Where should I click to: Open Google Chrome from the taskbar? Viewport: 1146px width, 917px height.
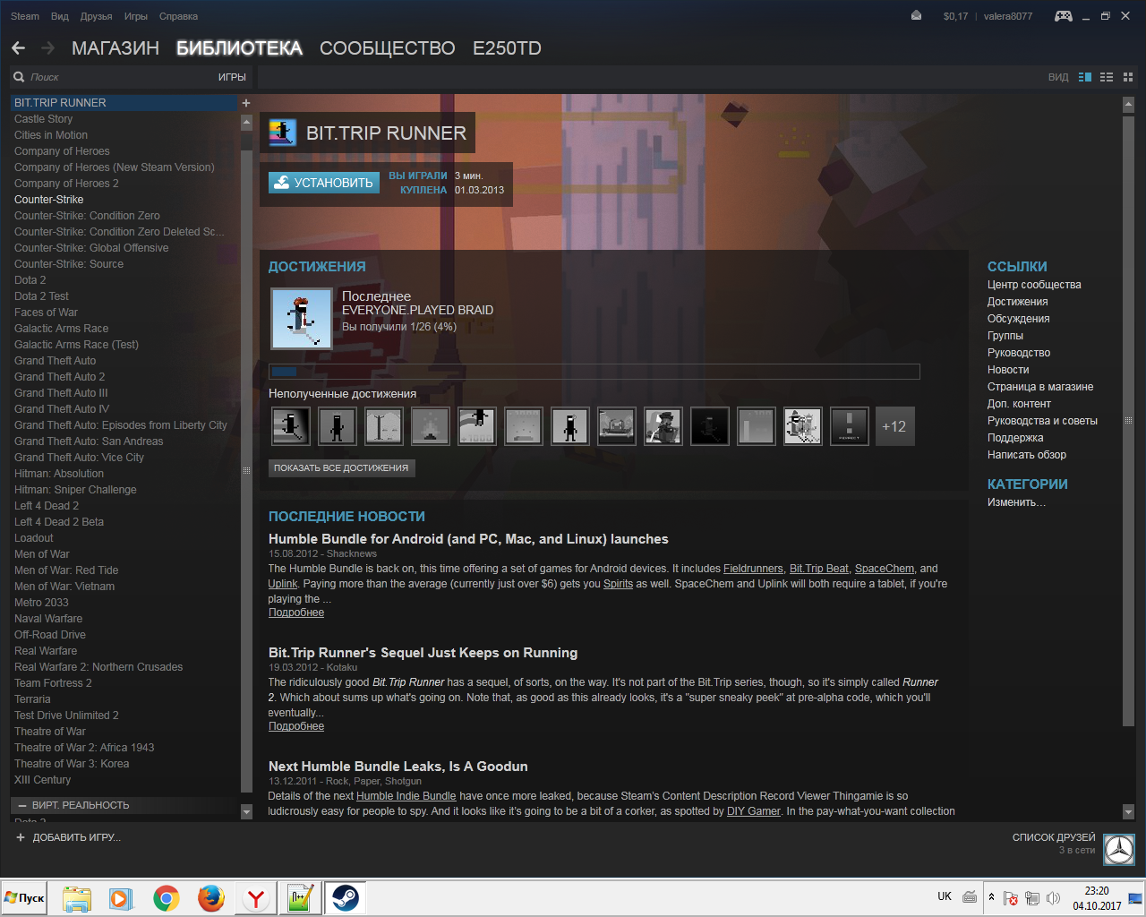tap(167, 898)
